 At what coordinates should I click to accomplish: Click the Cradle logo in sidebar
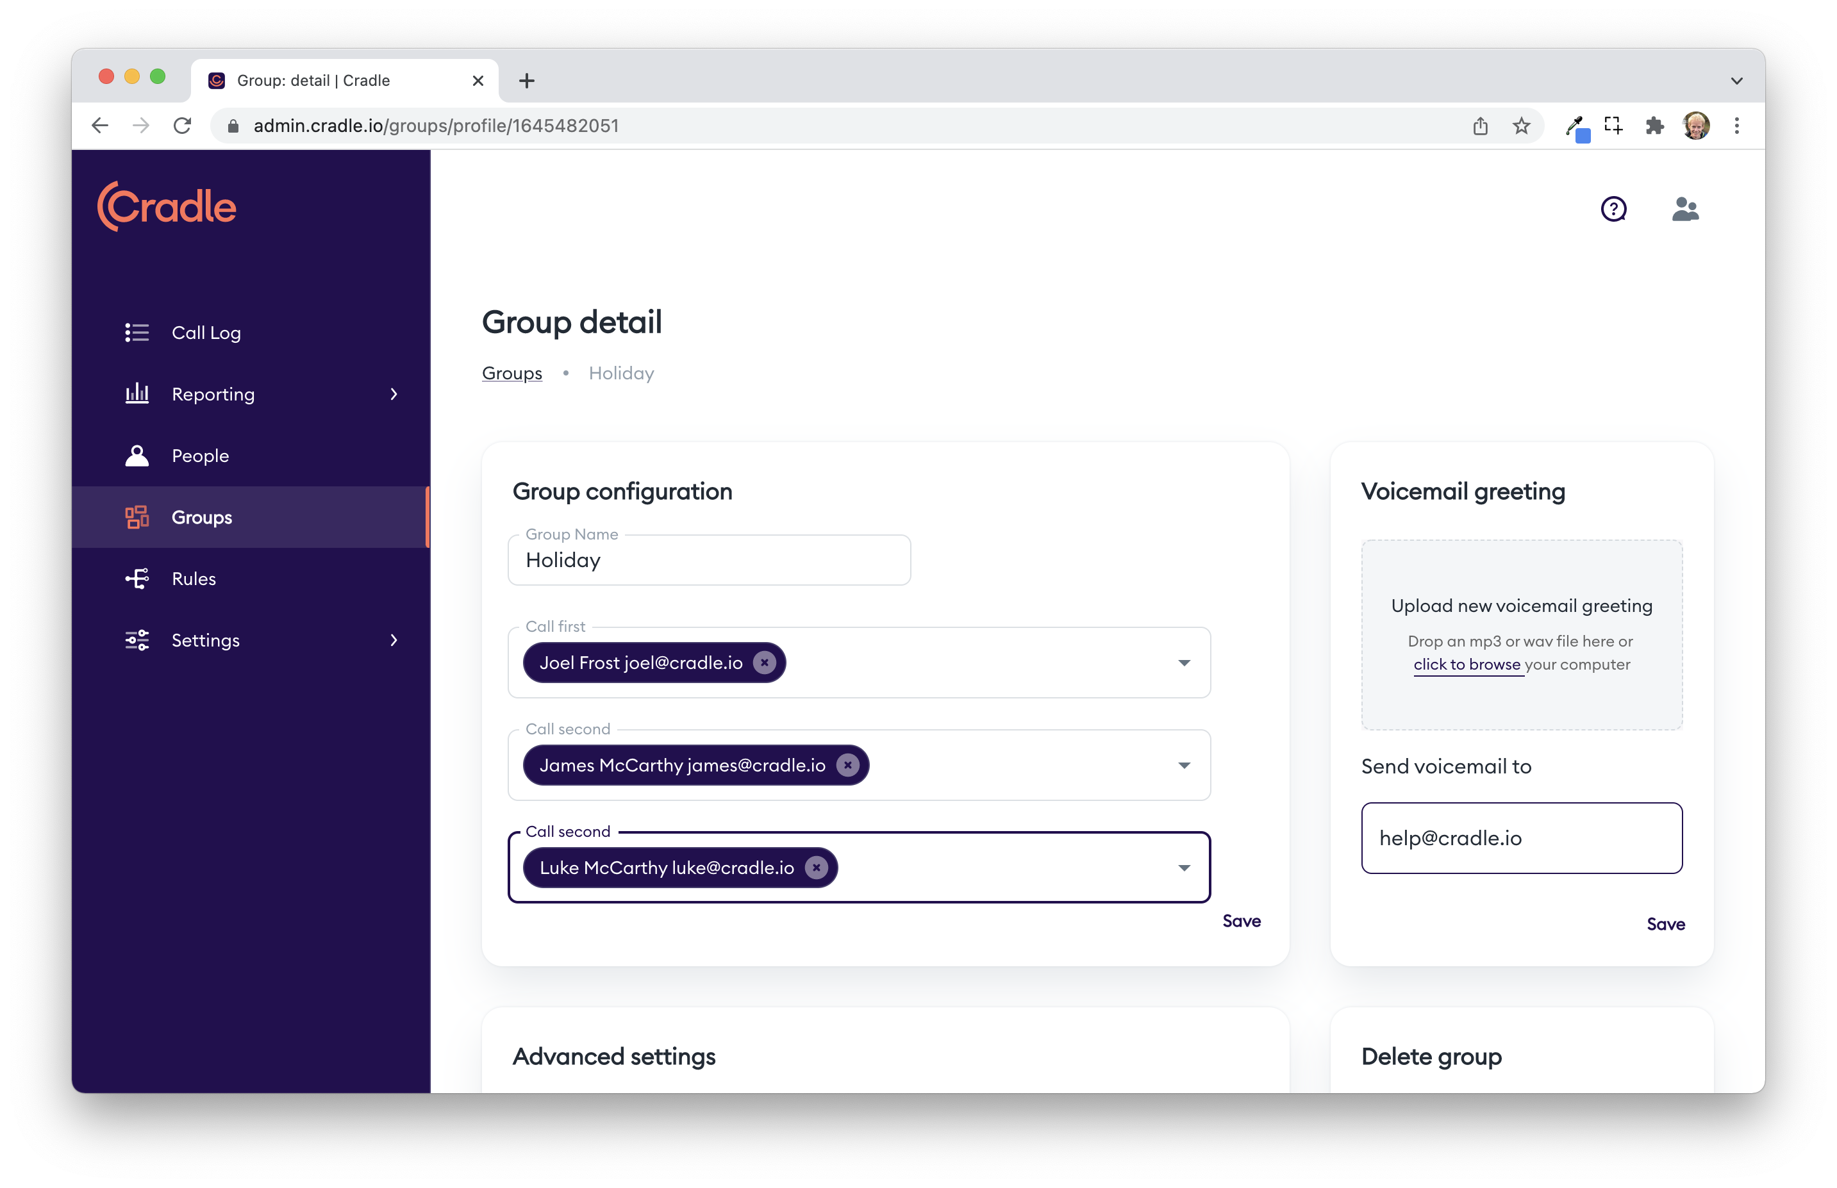point(167,207)
